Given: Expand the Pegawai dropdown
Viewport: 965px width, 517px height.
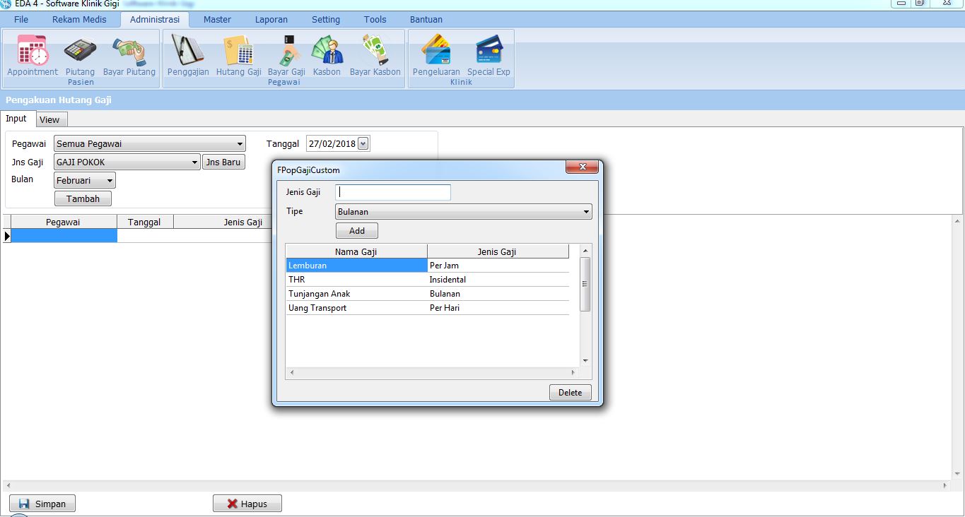Looking at the screenshot, I should pyautogui.click(x=240, y=144).
